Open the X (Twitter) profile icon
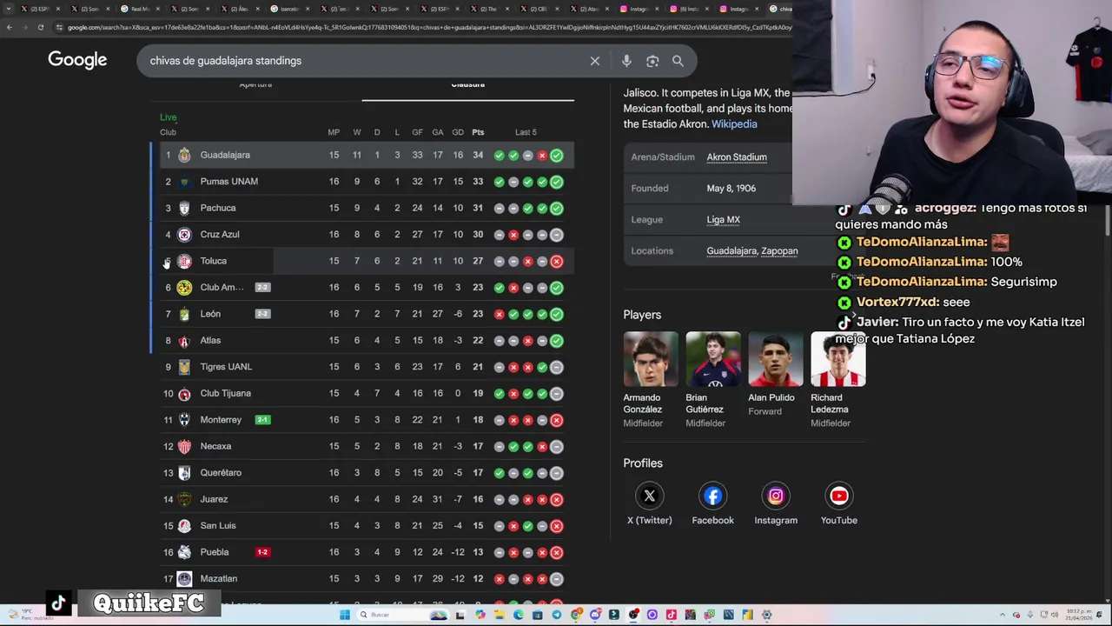Viewport: 1112px width, 626px height. [649, 496]
